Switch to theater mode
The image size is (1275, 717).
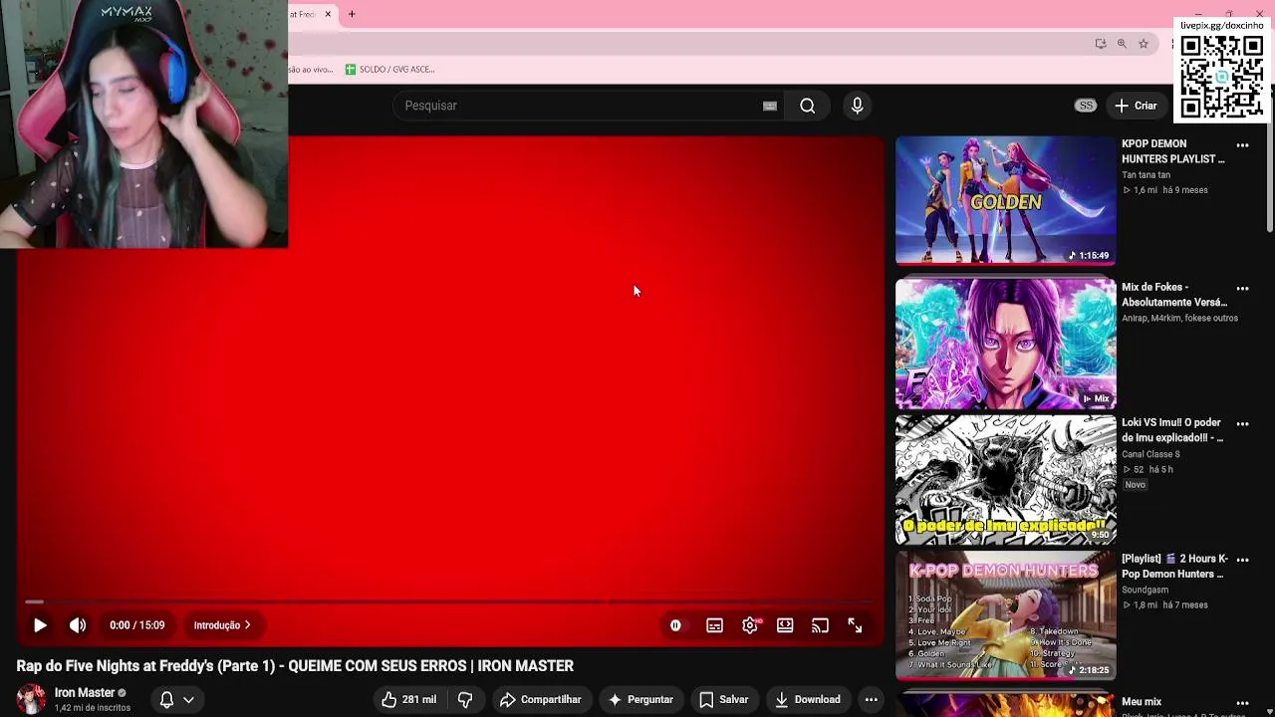pos(785,625)
